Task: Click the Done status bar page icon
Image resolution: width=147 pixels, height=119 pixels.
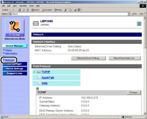Action: coord(2,117)
